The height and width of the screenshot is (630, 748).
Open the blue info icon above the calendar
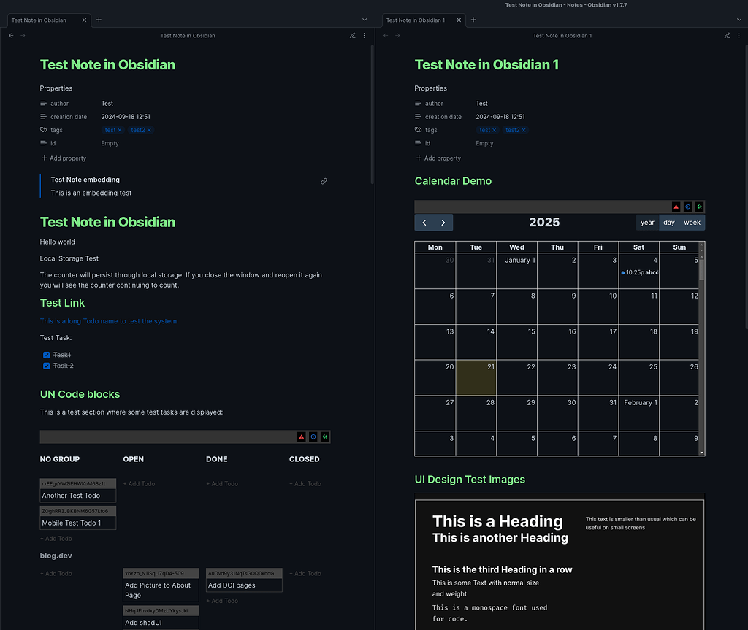click(687, 207)
